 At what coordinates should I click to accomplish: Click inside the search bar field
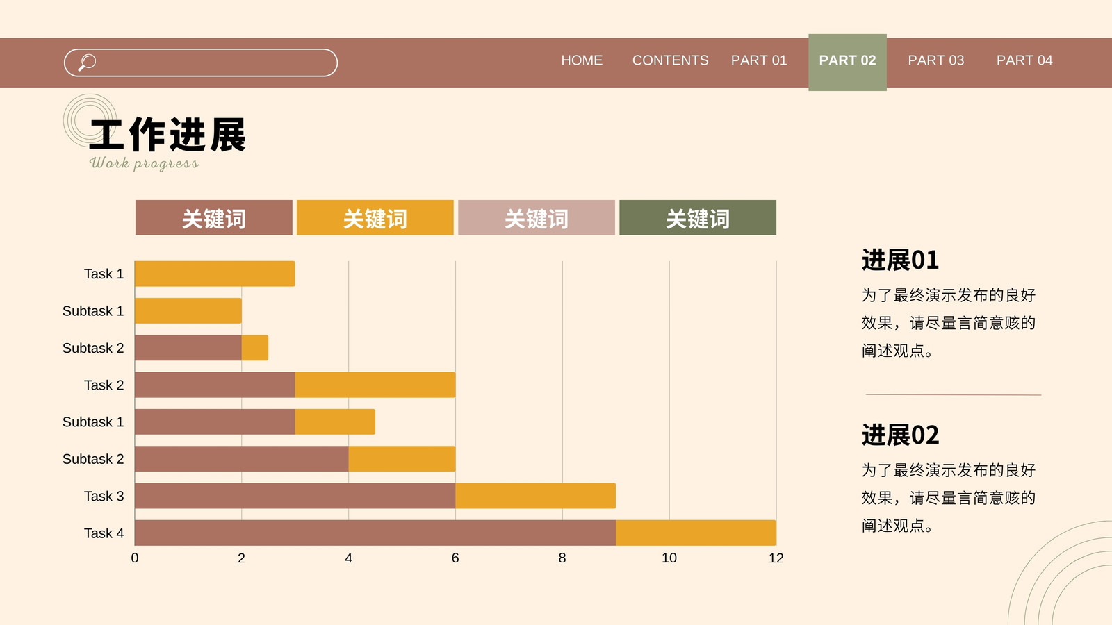(x=201, y=62)
